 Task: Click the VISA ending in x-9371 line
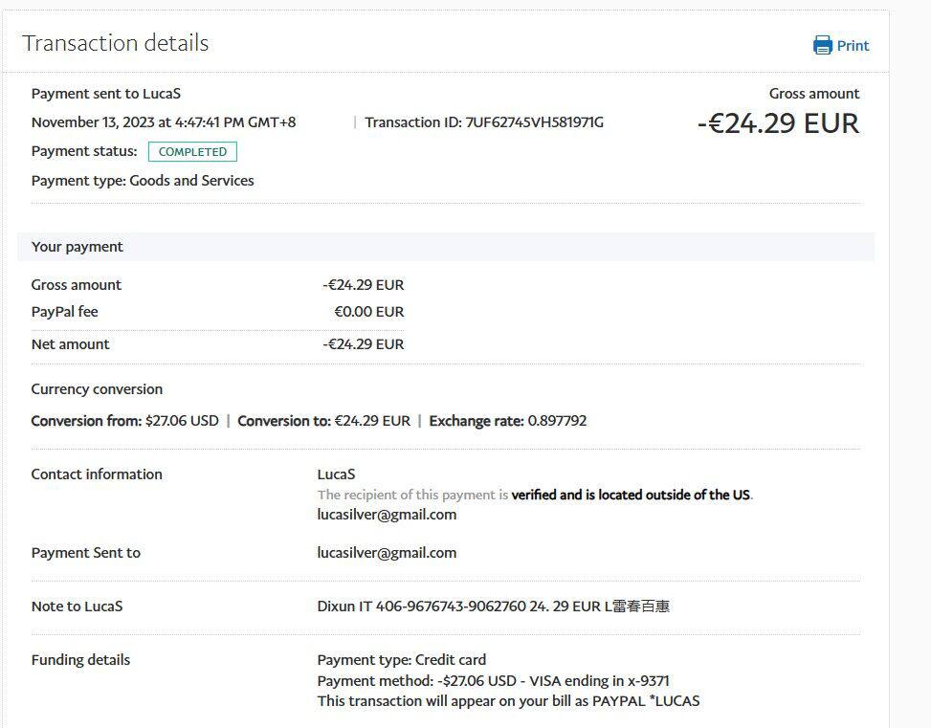pyautogui.click(x=493, y=681)
